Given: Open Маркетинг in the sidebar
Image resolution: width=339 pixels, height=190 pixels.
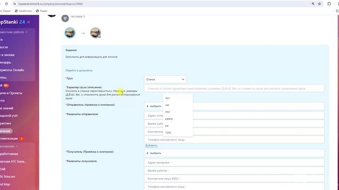Looking at the screenshot, I should pos(6,123).
